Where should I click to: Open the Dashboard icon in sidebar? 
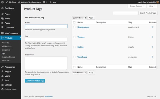pyautogui.click(x=2, y=8)
